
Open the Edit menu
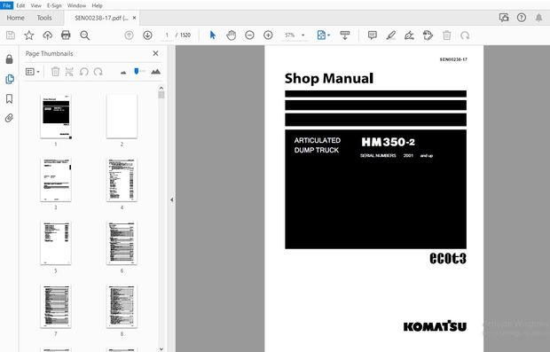coord(20,5)
